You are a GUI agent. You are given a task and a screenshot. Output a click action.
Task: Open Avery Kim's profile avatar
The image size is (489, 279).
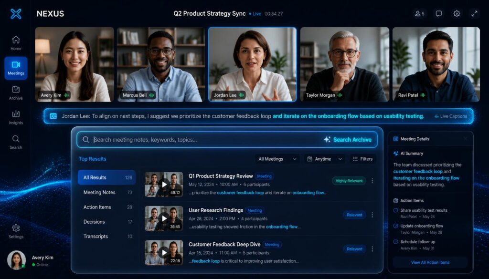(x=16, y=260)
